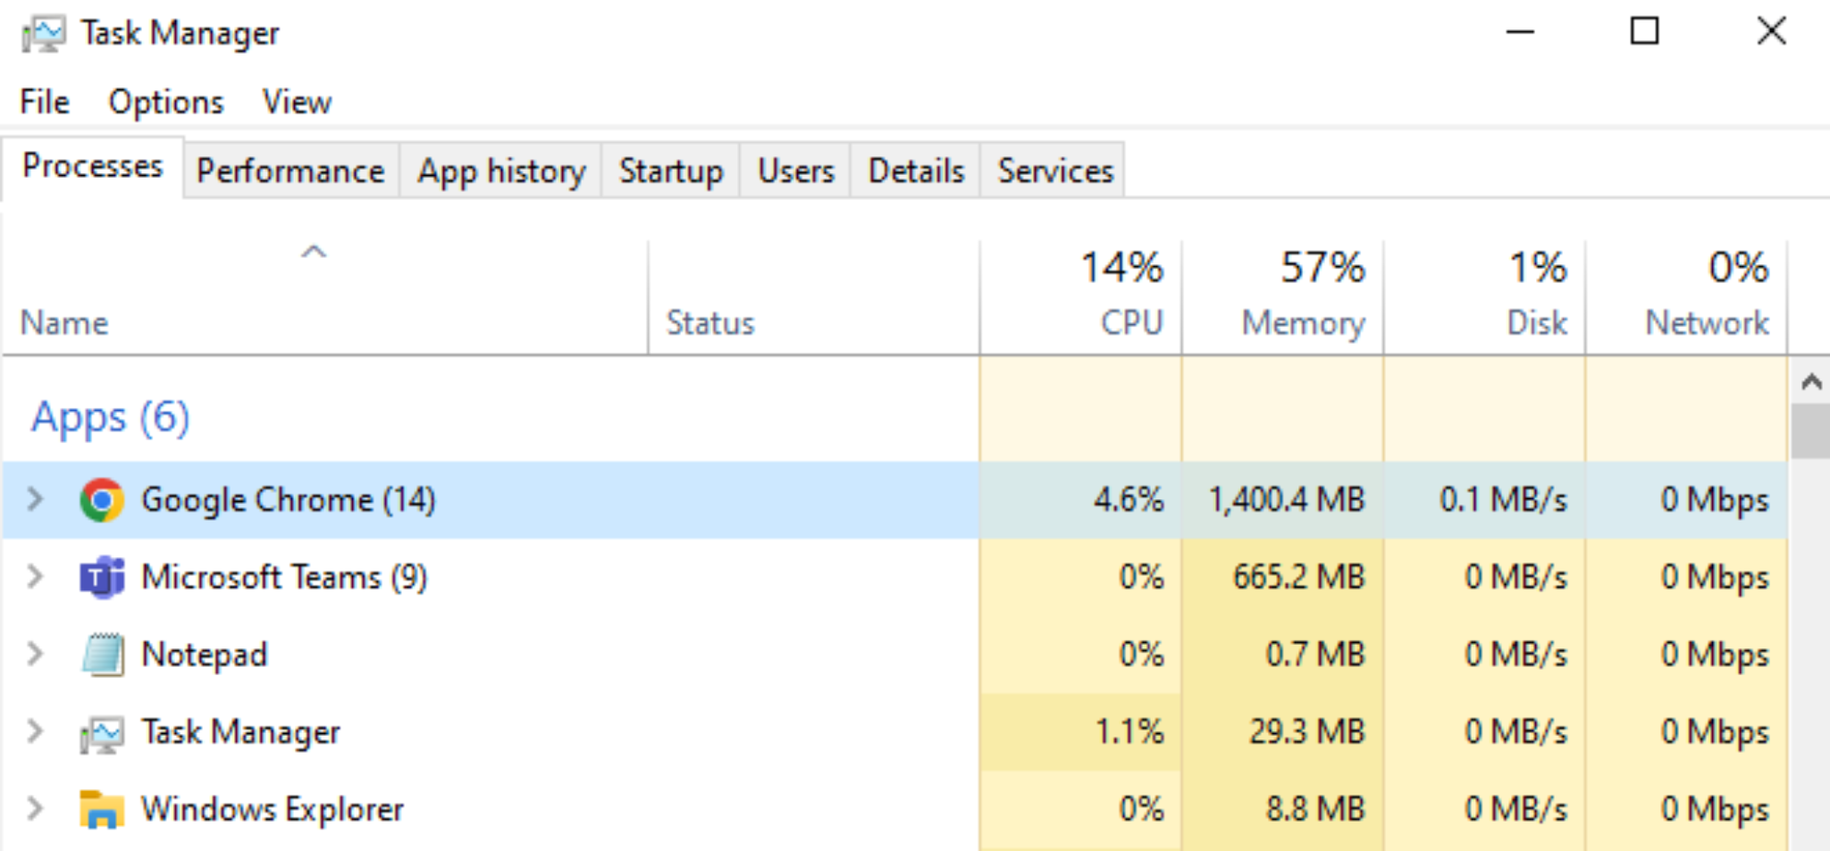Select the Windows Explorer row name
The width and height of the screenshot is (1830, 851).
coord(273,809)
